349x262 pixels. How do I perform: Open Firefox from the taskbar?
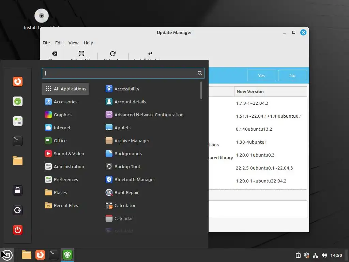point(40,255)
